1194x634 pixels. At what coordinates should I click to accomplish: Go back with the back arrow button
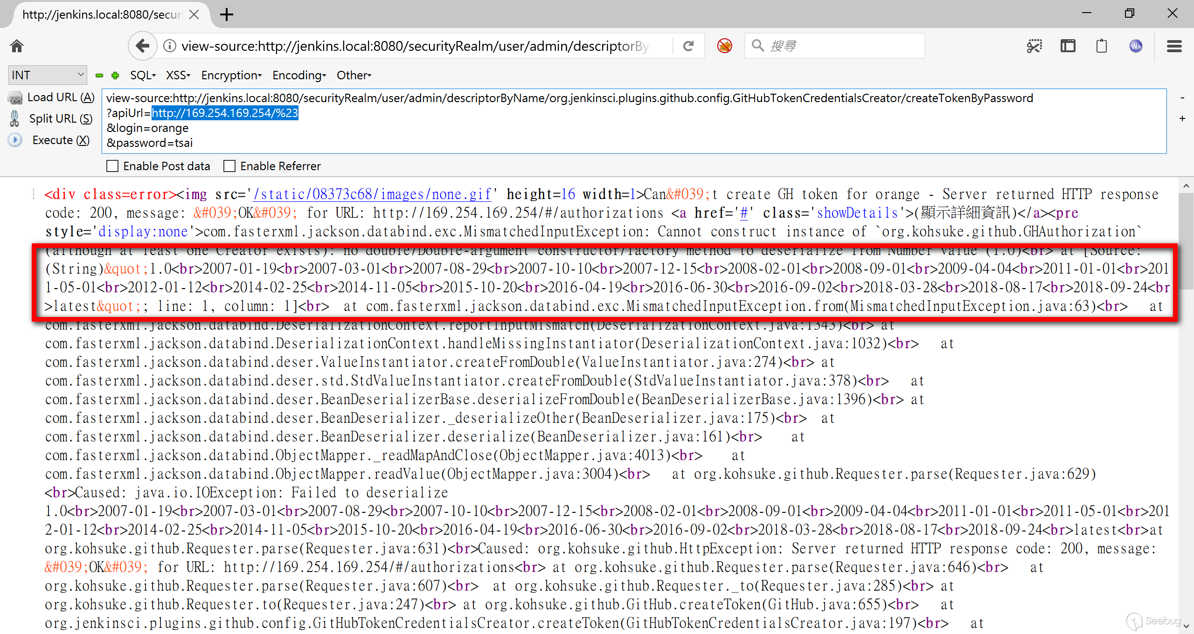[142, 46]
